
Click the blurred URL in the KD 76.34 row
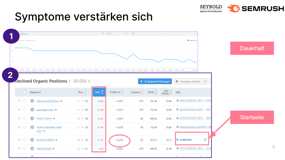195,100
